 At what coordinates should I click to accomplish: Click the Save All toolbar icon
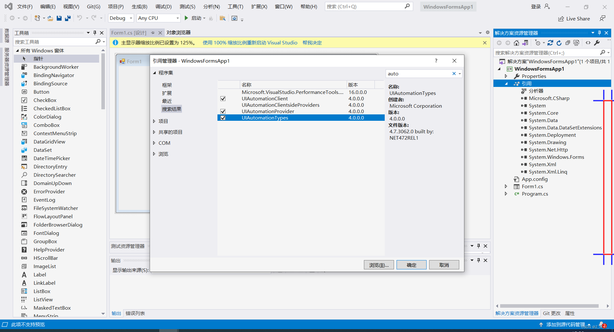(x=68, y=18)
